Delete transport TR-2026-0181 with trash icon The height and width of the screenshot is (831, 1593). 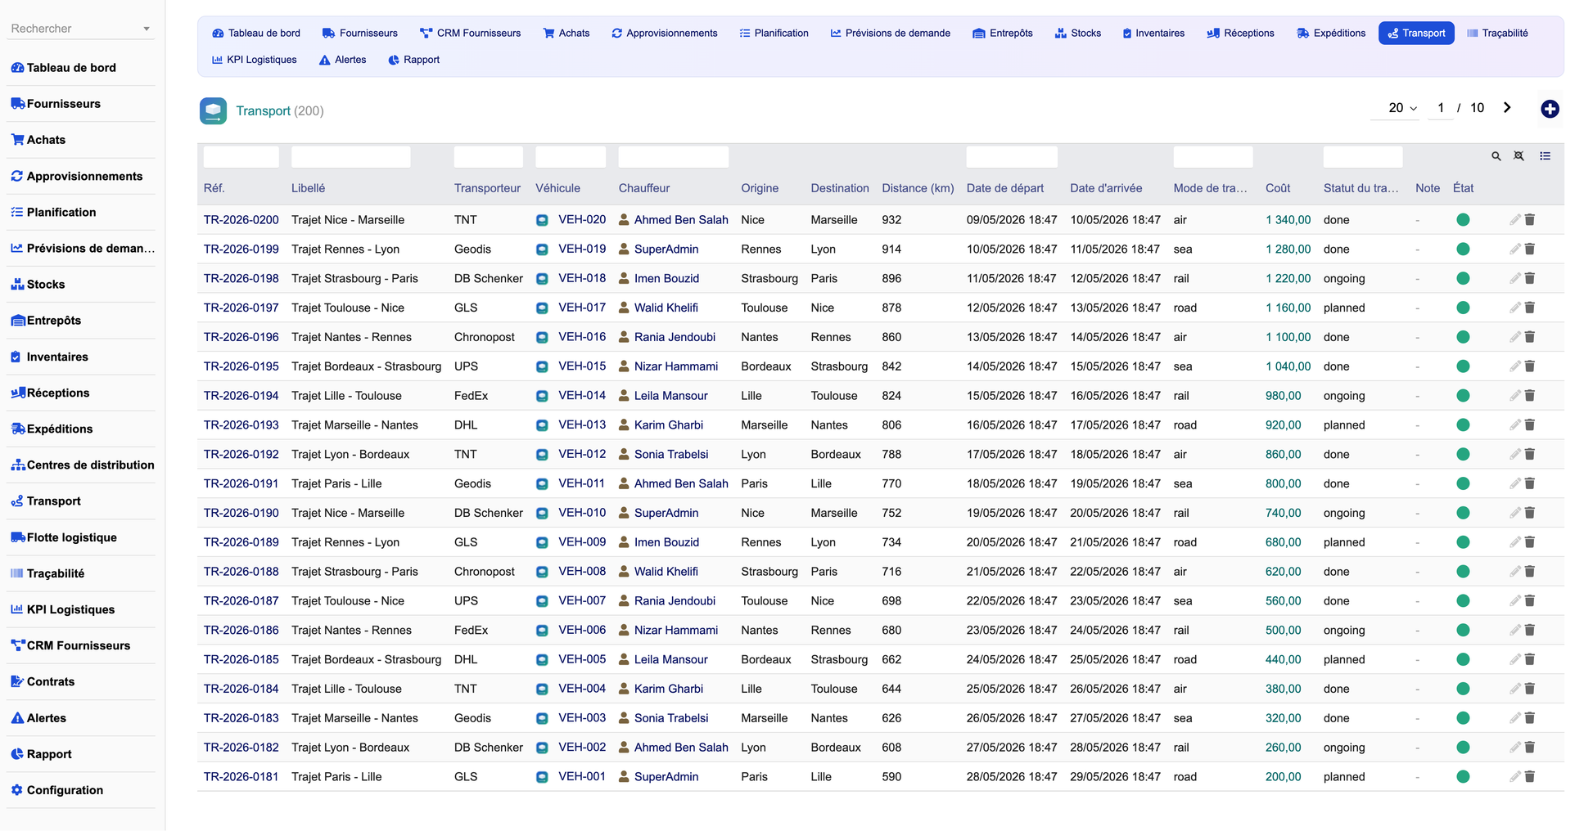pyautogui.click(x=1529, y=777)
